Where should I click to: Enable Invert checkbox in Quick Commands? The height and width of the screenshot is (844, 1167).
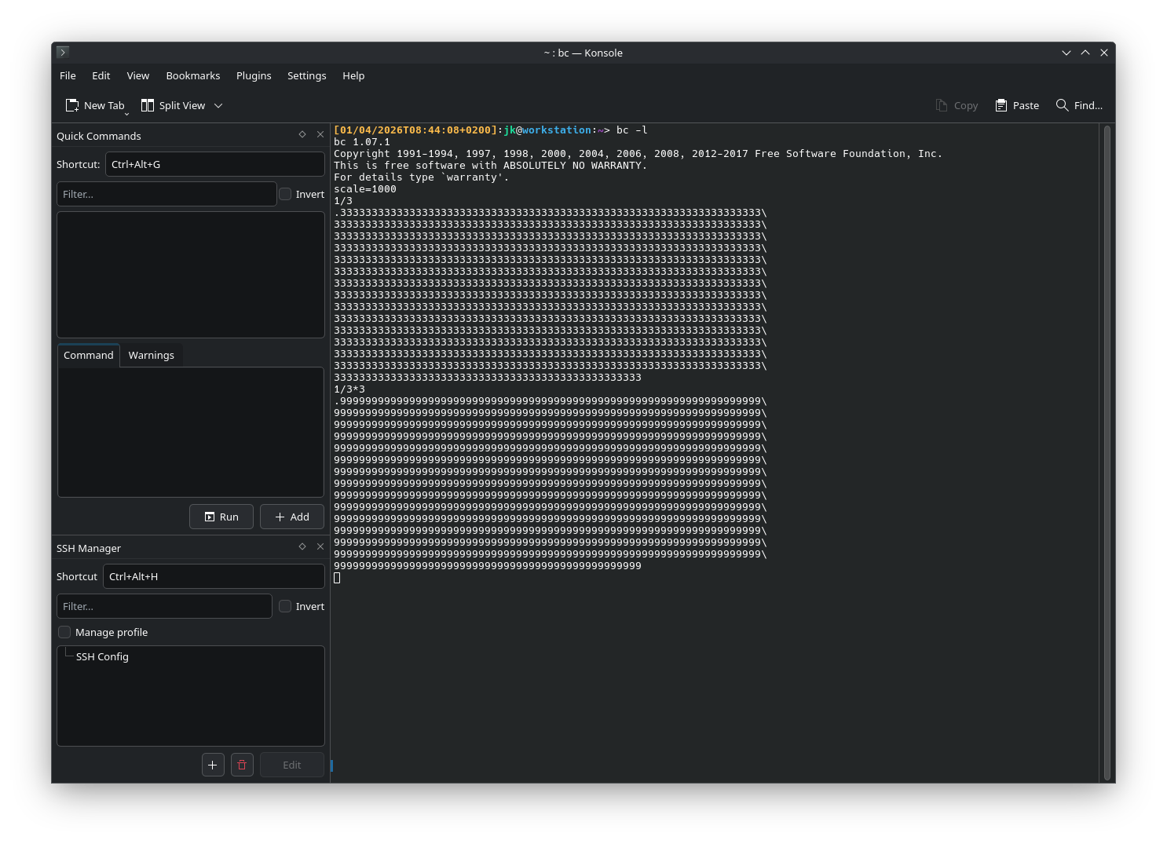click(285, 194)
